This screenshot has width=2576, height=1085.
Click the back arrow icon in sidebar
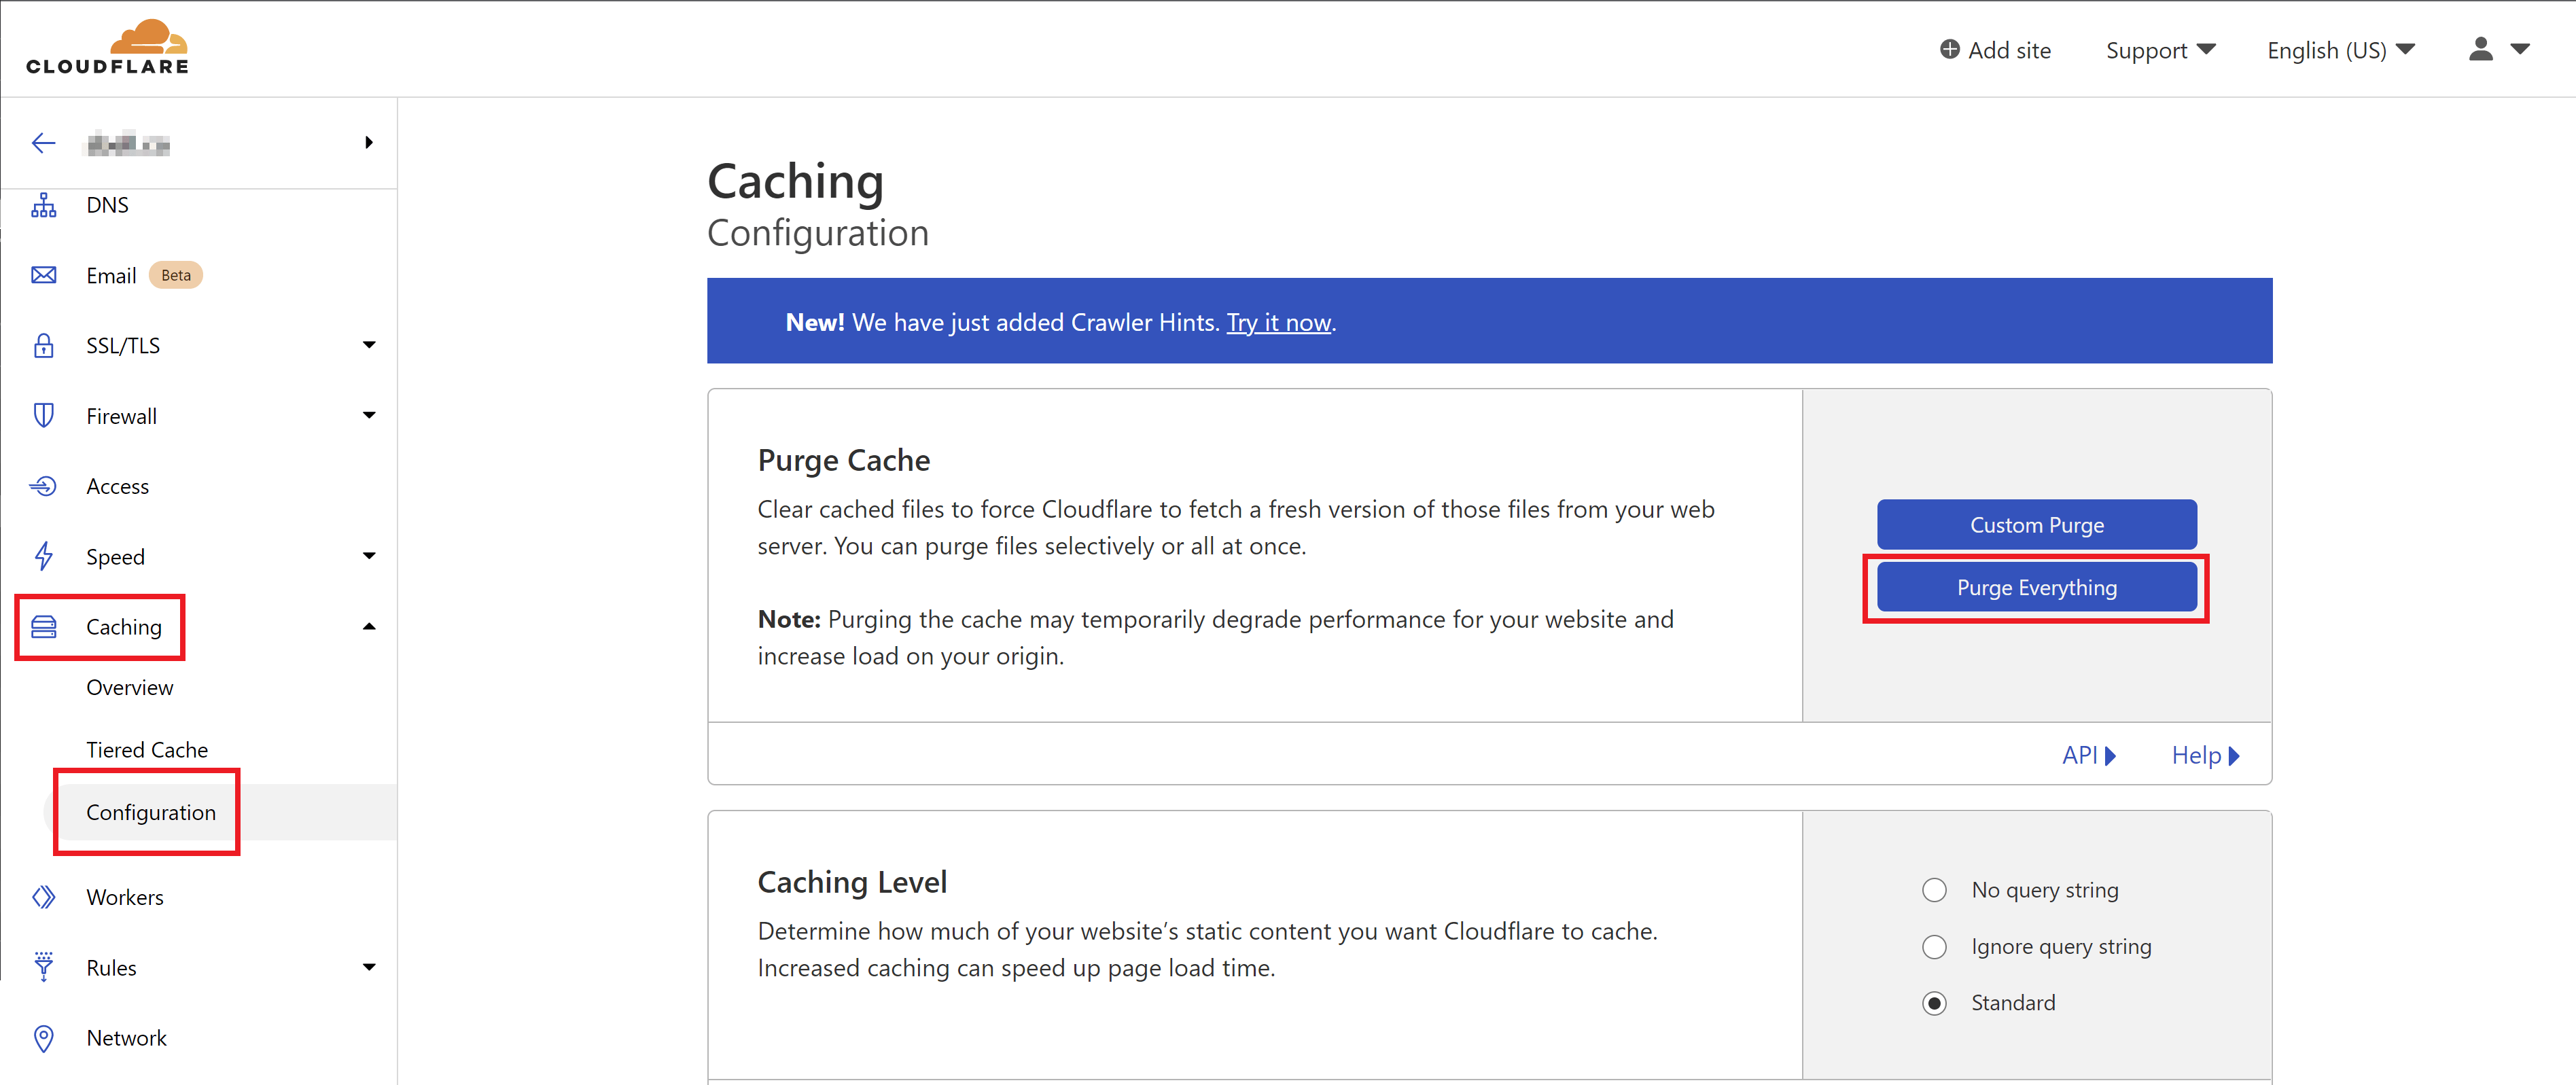tap(43, 143)
